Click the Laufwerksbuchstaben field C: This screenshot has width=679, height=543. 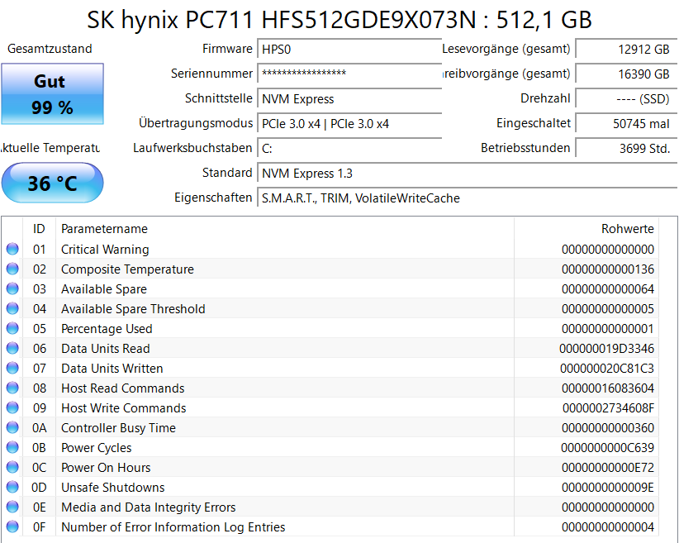[349, 149]
